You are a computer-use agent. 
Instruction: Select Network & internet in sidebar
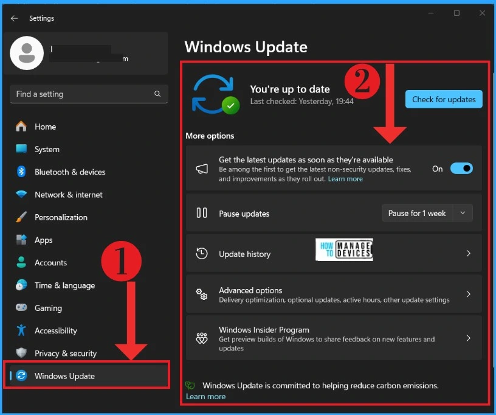pos(89,195)
